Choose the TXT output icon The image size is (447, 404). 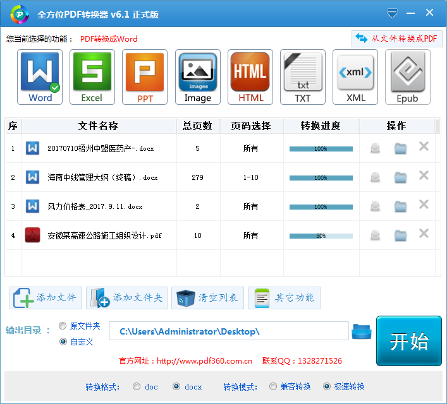coord(303,77)
